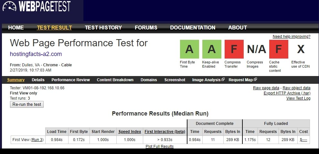Select the Summary tab
This screenshot has width=319, height=154.
[16, 80]
